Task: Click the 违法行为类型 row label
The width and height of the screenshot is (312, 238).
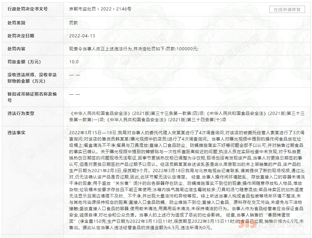Action: click(21, 113)
